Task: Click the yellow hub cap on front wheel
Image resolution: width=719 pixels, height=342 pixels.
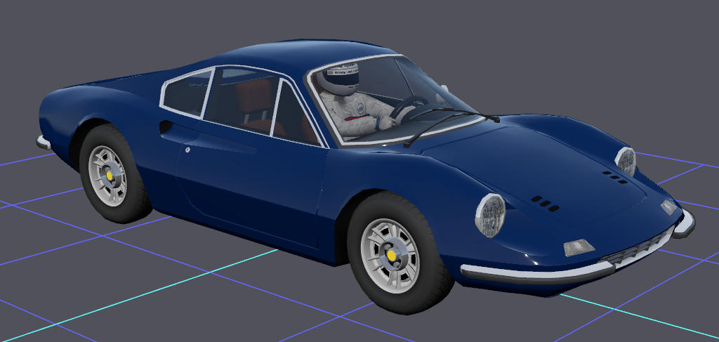Action: (x=392, y=255)
